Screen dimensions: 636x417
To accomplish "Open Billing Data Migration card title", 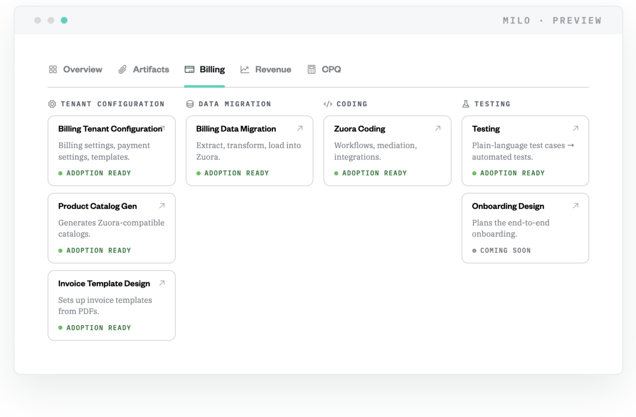I will (236, 129).
